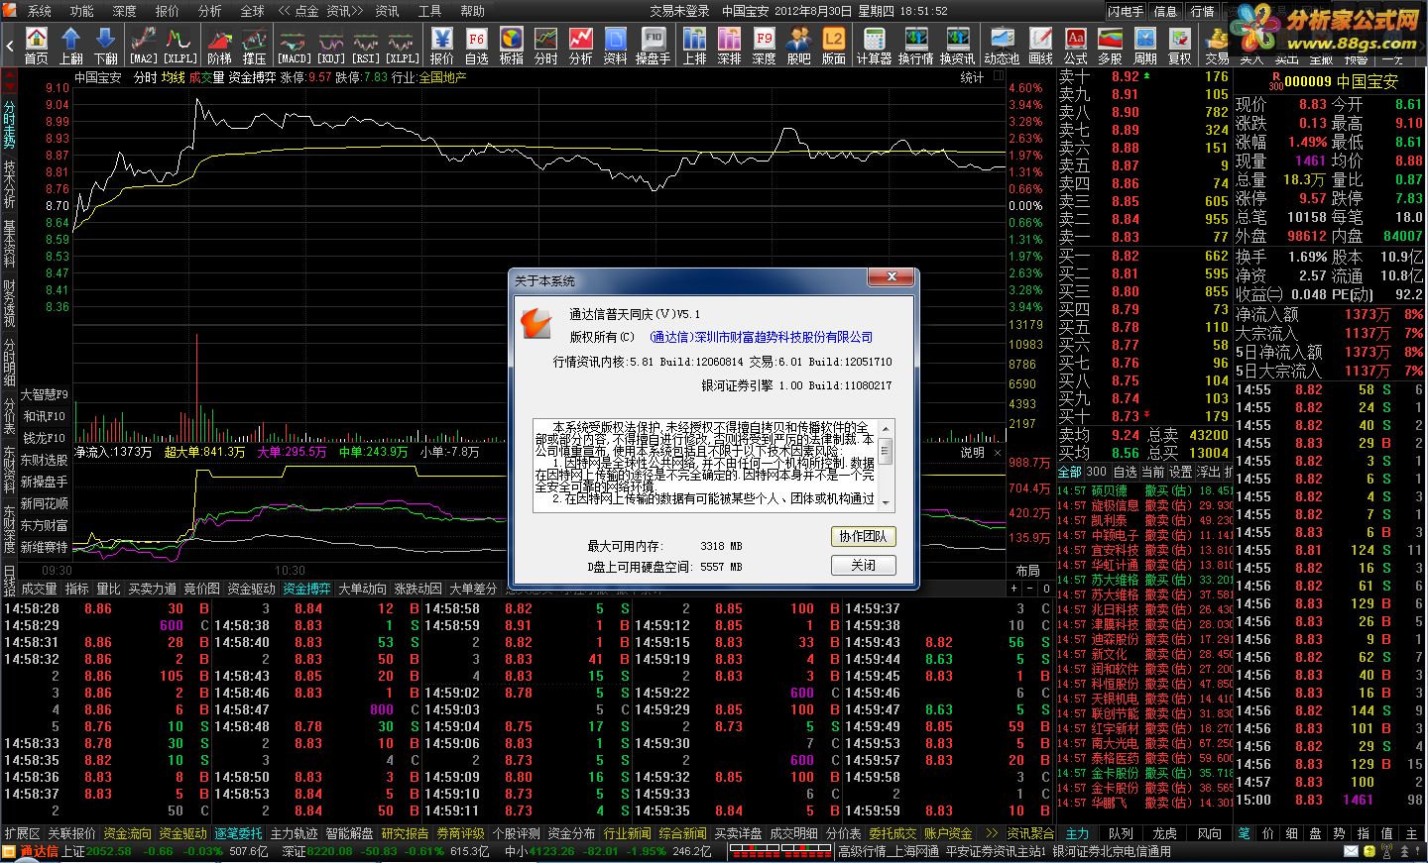Switch to the 涨跌动因 indicator tab
1428x863 pixels.
tap(417, 589)
